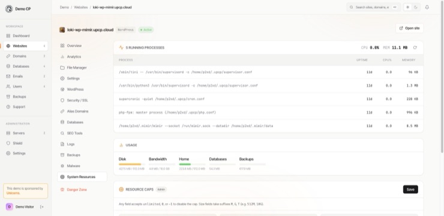Click the Servers icon under Administration

8,133
